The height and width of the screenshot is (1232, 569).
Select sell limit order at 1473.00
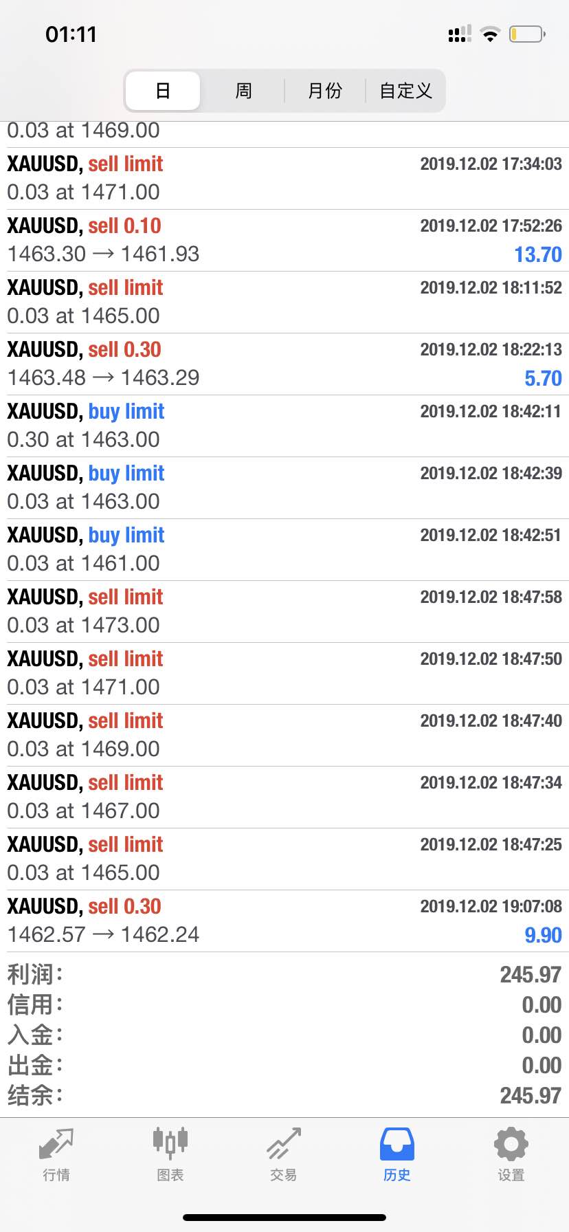(284, 612)
